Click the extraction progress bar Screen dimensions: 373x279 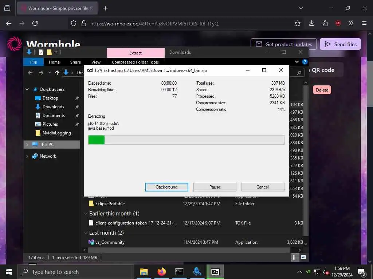(186, 140)
